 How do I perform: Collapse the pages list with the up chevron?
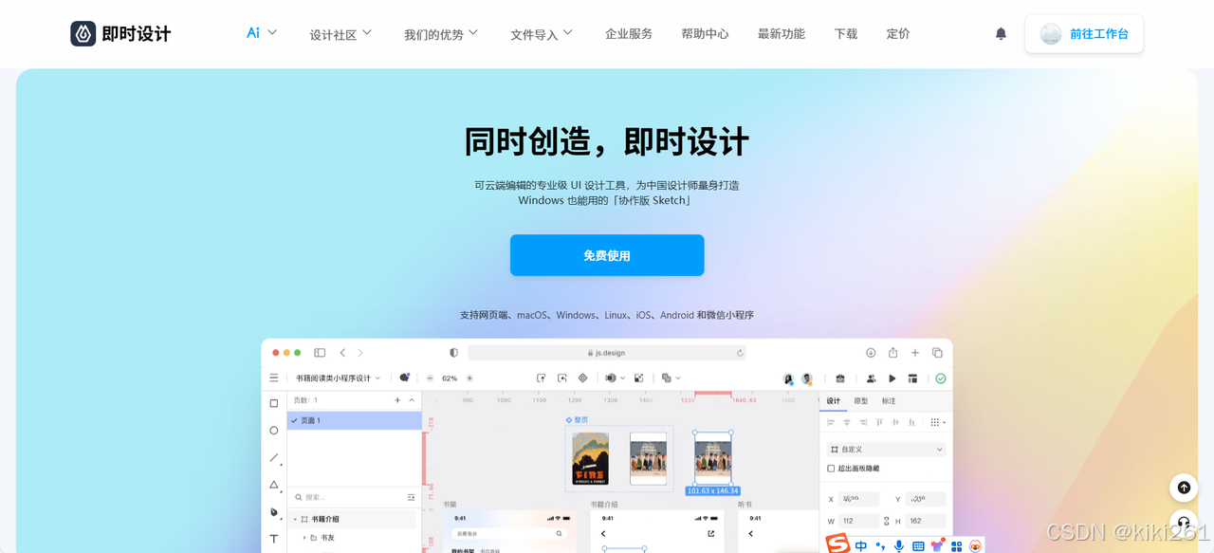click(412, 400)
